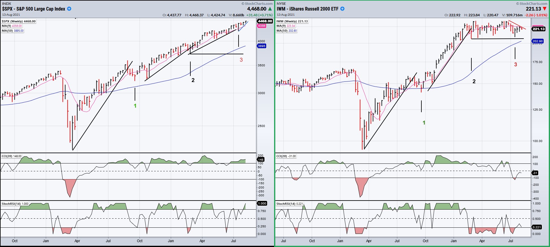The image size is (550, 247).
Task: Click the 125.00 level on the IWM price axis
Action: coord(538,110)
